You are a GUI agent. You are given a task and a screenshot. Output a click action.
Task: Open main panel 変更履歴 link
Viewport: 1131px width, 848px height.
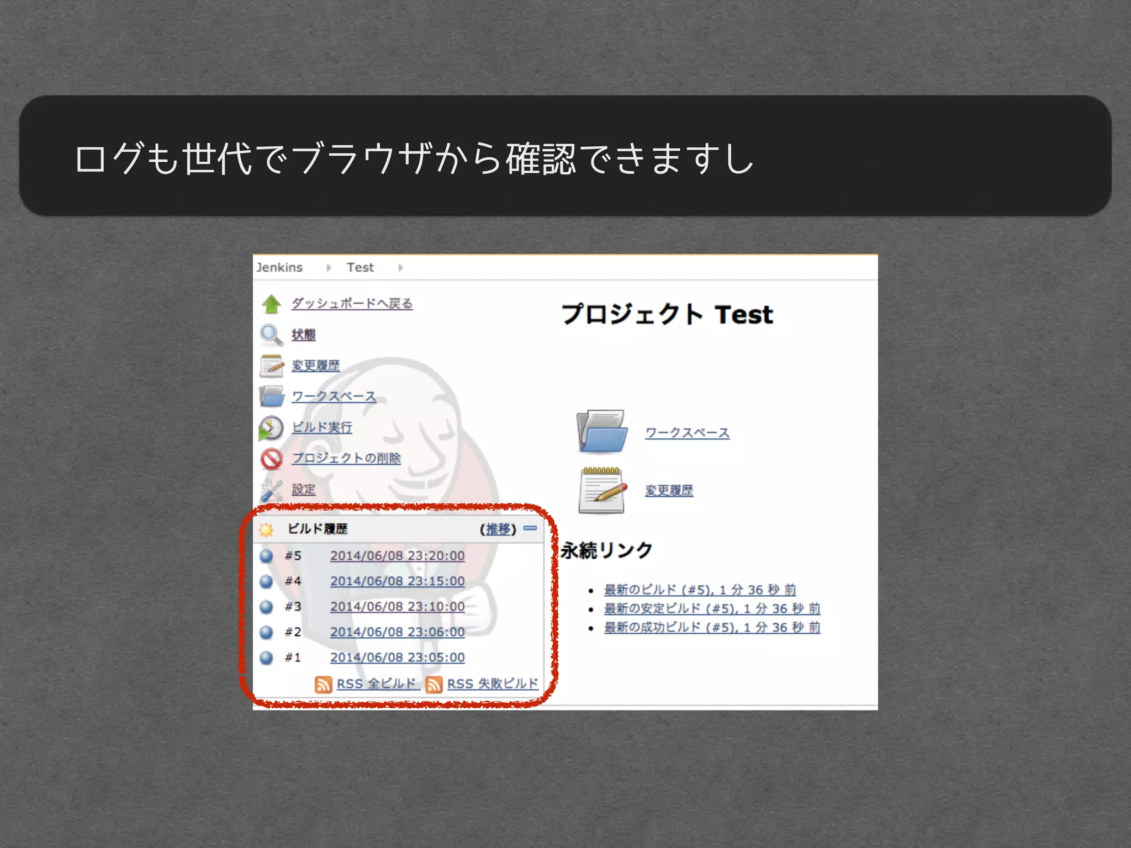(669, 490)
